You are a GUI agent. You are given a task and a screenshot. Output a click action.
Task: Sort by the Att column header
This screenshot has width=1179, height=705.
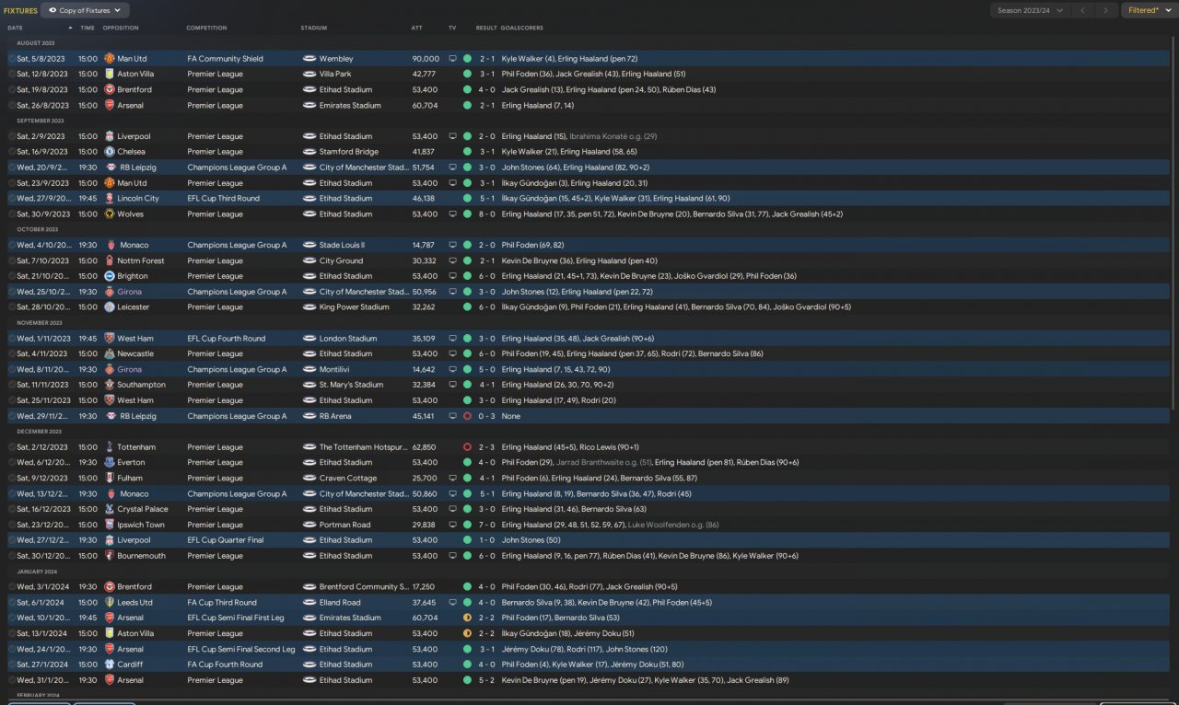(417, 28)
